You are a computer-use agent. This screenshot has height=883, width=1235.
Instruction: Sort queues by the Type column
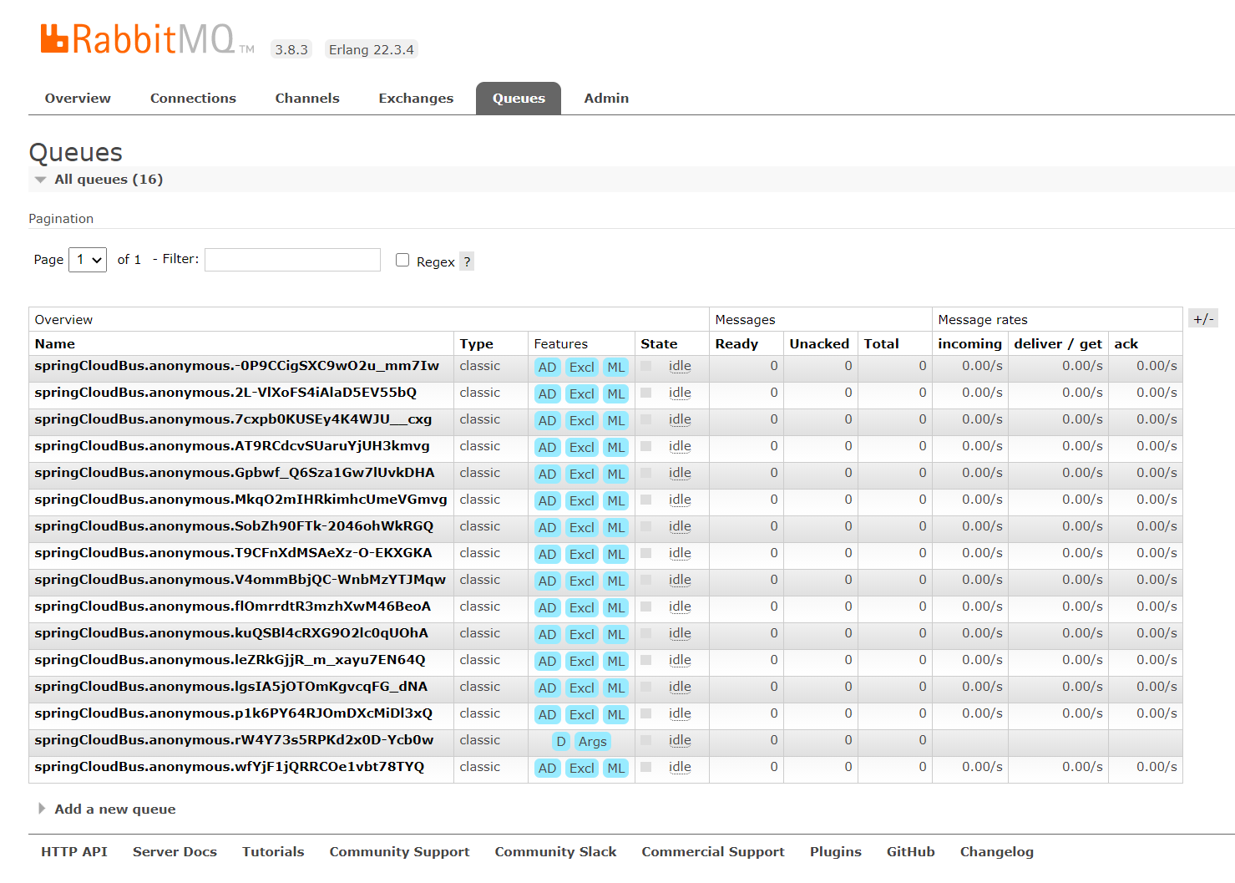point(476,344)
